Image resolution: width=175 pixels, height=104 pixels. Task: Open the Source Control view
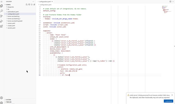2,16
